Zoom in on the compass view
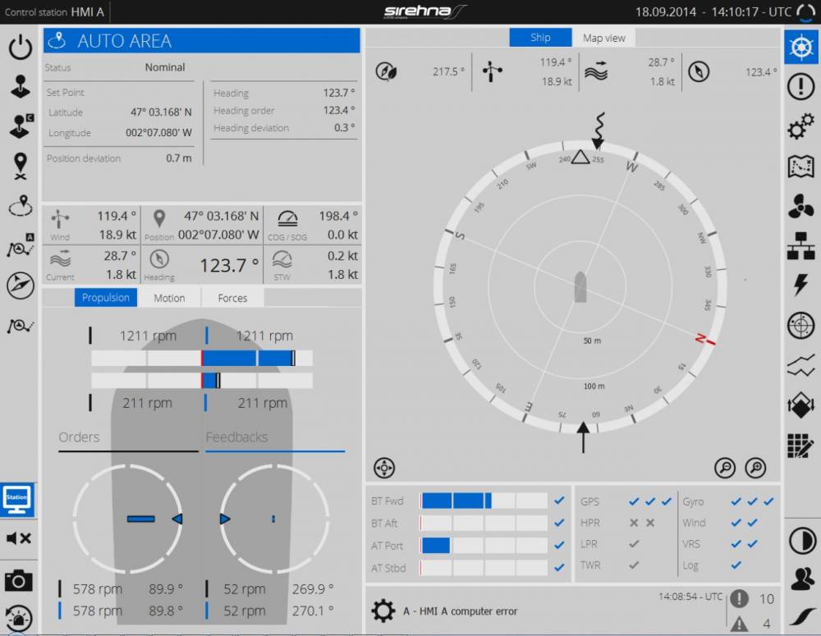821x636 pixels. coord(755,468)
